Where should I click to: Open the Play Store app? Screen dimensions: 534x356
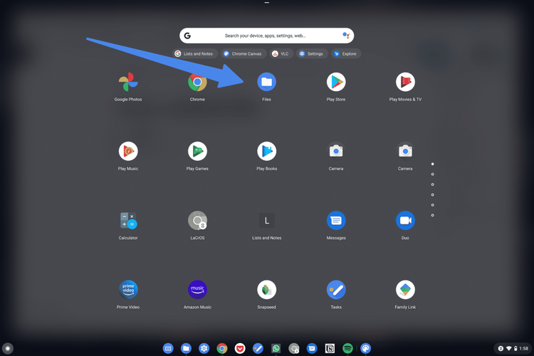tap(336, 82)
